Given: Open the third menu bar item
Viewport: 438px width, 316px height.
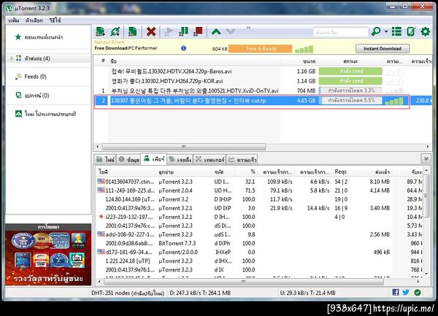Looking at the screenshot, I should coord(55,20).
